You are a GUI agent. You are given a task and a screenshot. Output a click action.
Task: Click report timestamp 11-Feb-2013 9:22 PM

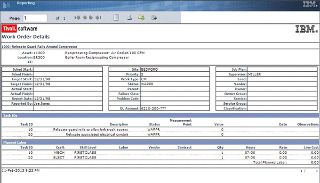tap(21, 171)
